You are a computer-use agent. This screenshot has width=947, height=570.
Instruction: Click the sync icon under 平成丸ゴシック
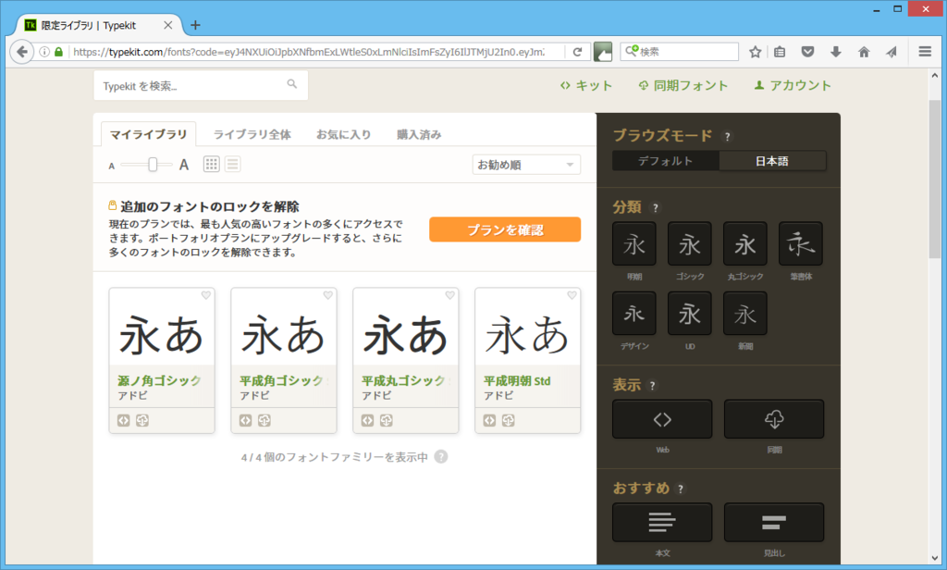coord(386,421)
